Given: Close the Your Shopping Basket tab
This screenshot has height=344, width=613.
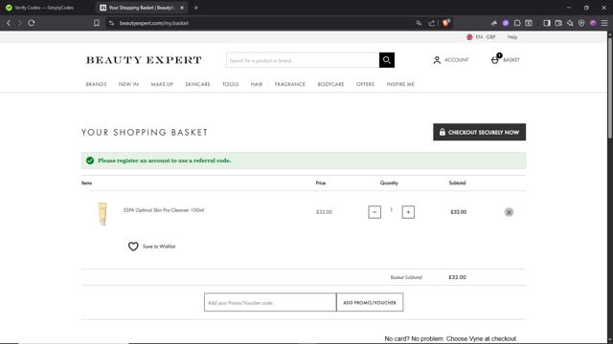Looking at the screenshot, I should pos(182,8).
